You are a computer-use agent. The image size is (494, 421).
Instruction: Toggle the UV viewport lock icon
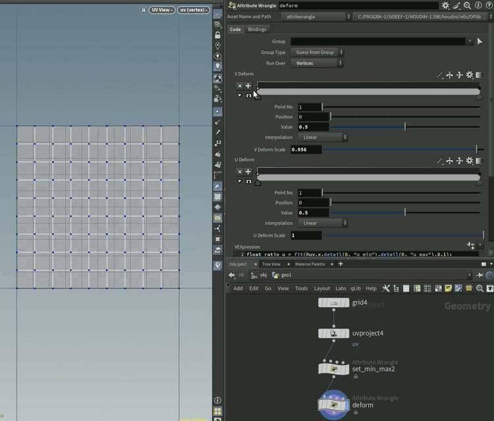pyautogui.click(x=144, y=10)
